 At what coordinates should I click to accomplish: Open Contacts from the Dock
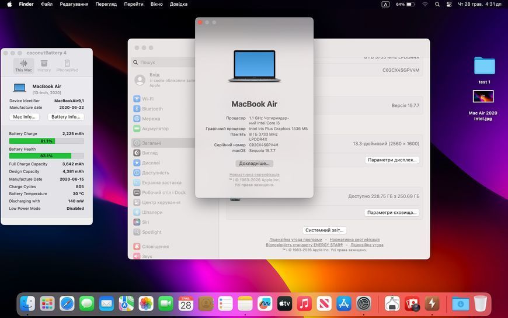(x=206, y=304)
